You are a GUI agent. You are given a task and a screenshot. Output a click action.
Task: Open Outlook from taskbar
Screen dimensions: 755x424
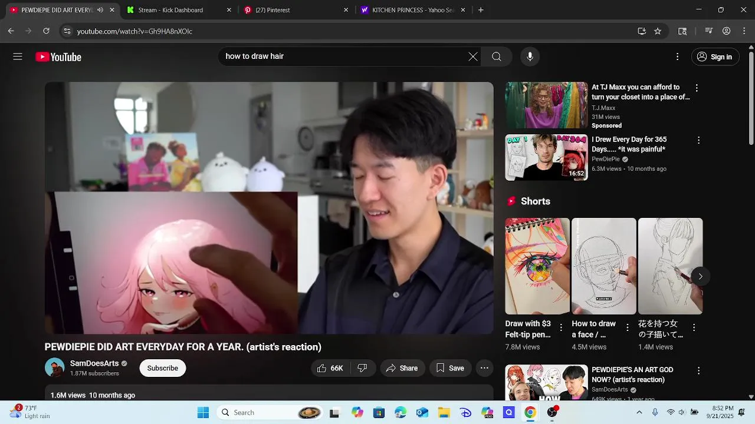[422, 412]
